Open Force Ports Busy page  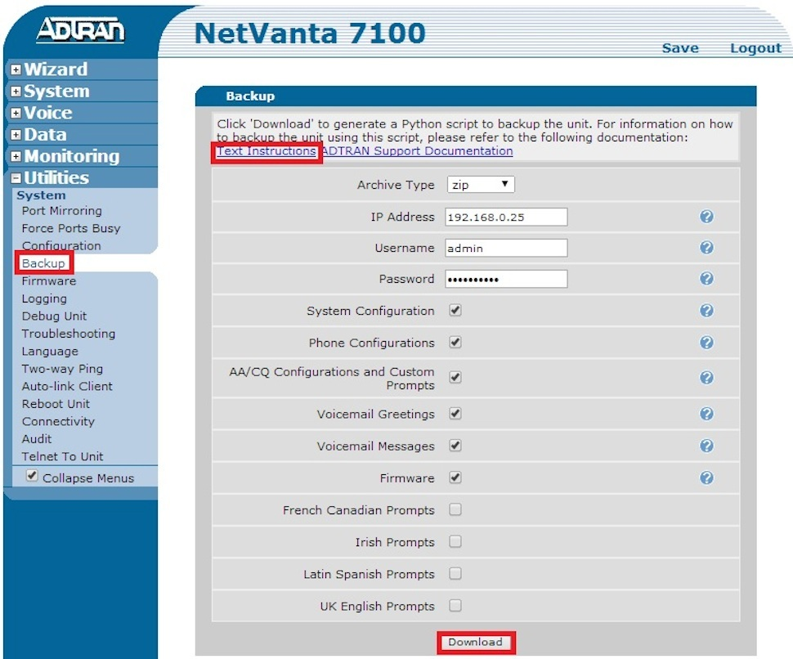[x=71, y=229]
